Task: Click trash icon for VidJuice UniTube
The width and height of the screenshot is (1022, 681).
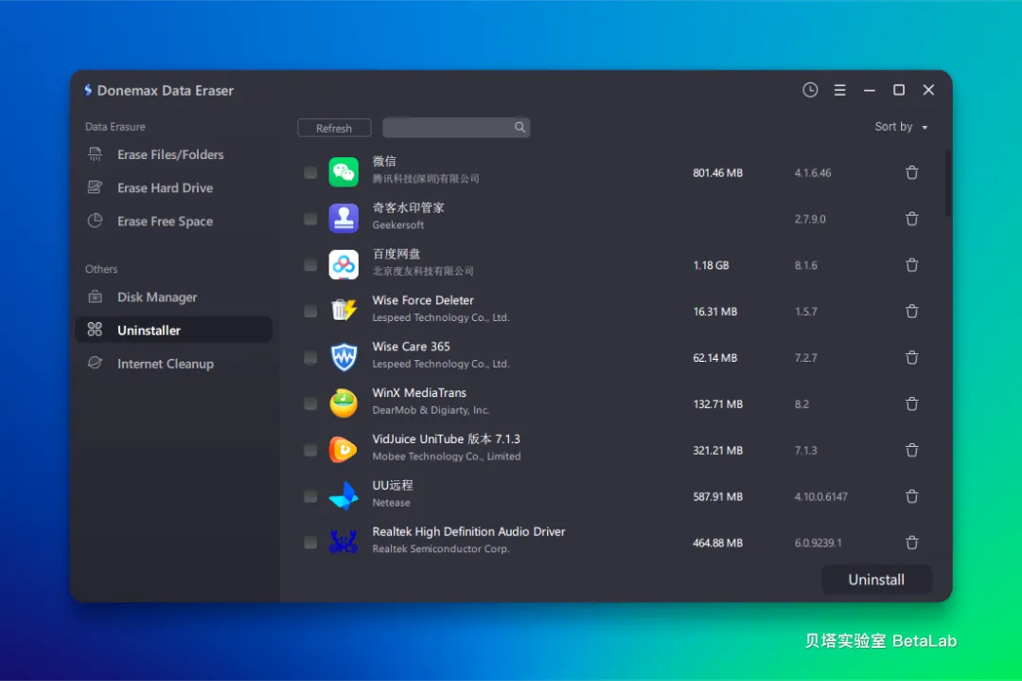Action: [x=912, y=450]
